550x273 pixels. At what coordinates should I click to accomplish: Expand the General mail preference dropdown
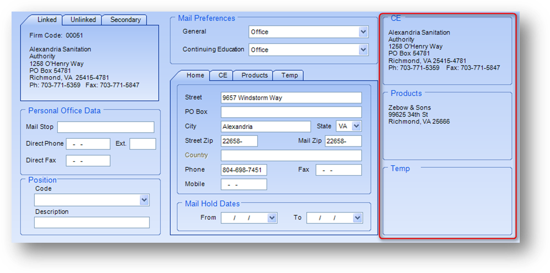(x=363, y=32)
